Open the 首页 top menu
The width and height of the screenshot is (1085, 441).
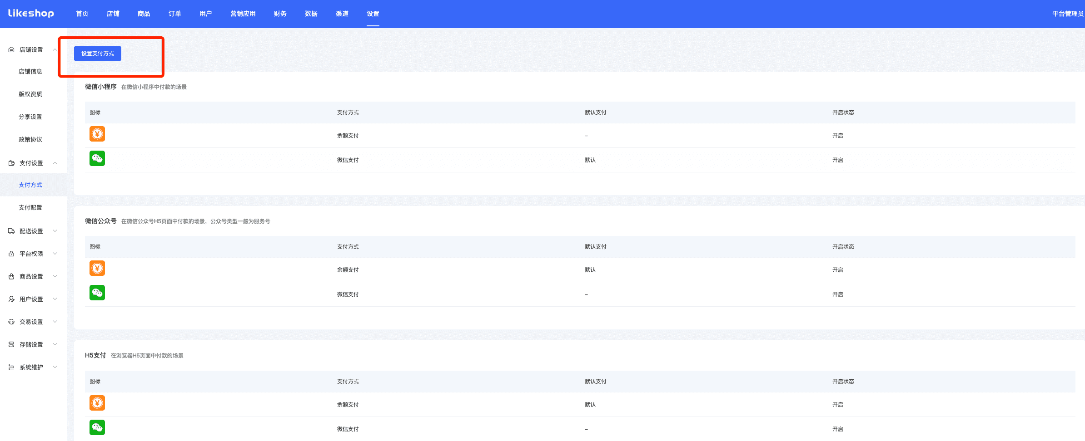point(82,14)
